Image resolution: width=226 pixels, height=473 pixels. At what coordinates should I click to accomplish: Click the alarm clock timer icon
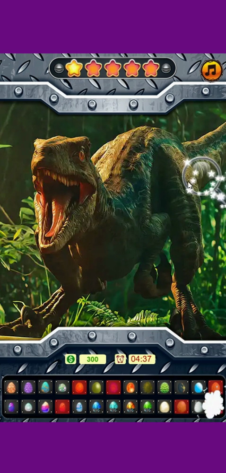click(120, 359)
